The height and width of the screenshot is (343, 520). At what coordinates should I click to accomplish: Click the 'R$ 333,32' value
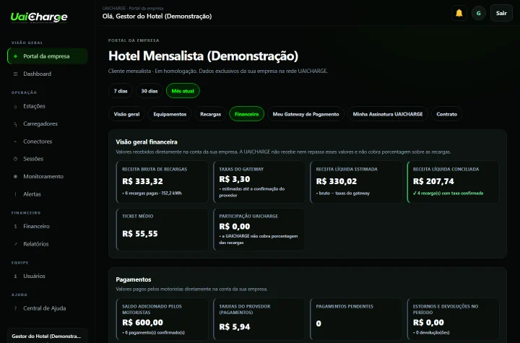click(x=142, y=181)
